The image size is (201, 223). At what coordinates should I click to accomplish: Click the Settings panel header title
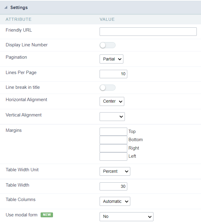19,7
